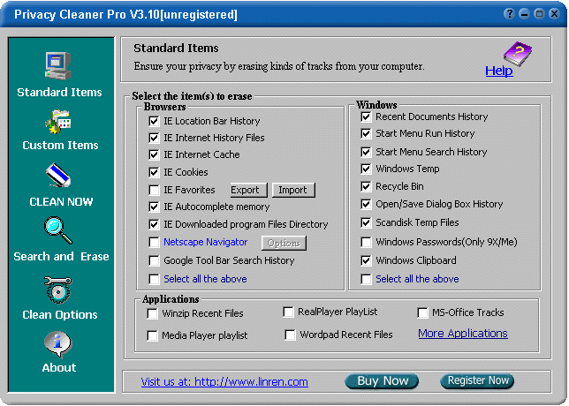
Task: Enable RealPlayer PlayList checkbox
Action: coord(289,312)
